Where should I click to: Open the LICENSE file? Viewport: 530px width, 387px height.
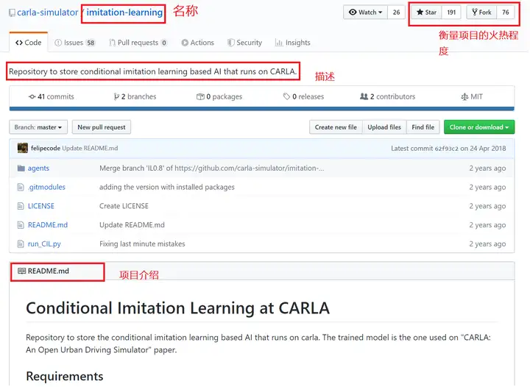(x=41, y=206)
